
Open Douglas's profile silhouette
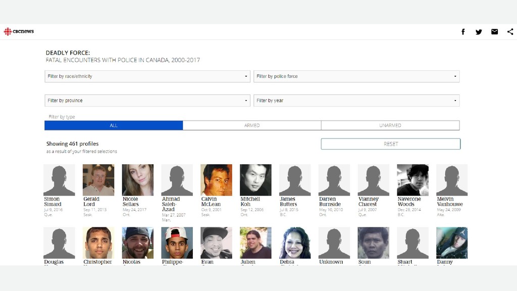coord(60,243)
